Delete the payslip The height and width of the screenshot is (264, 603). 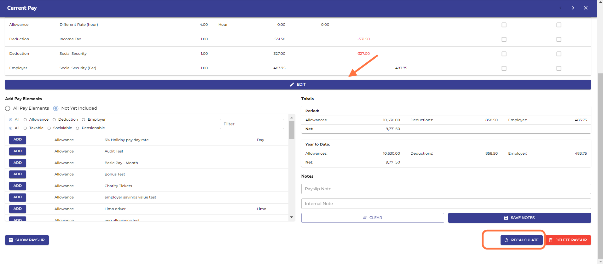[x=568, y=240]
